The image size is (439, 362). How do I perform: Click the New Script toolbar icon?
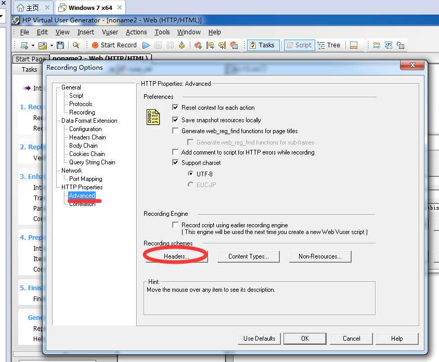click(x=24, y=45)
